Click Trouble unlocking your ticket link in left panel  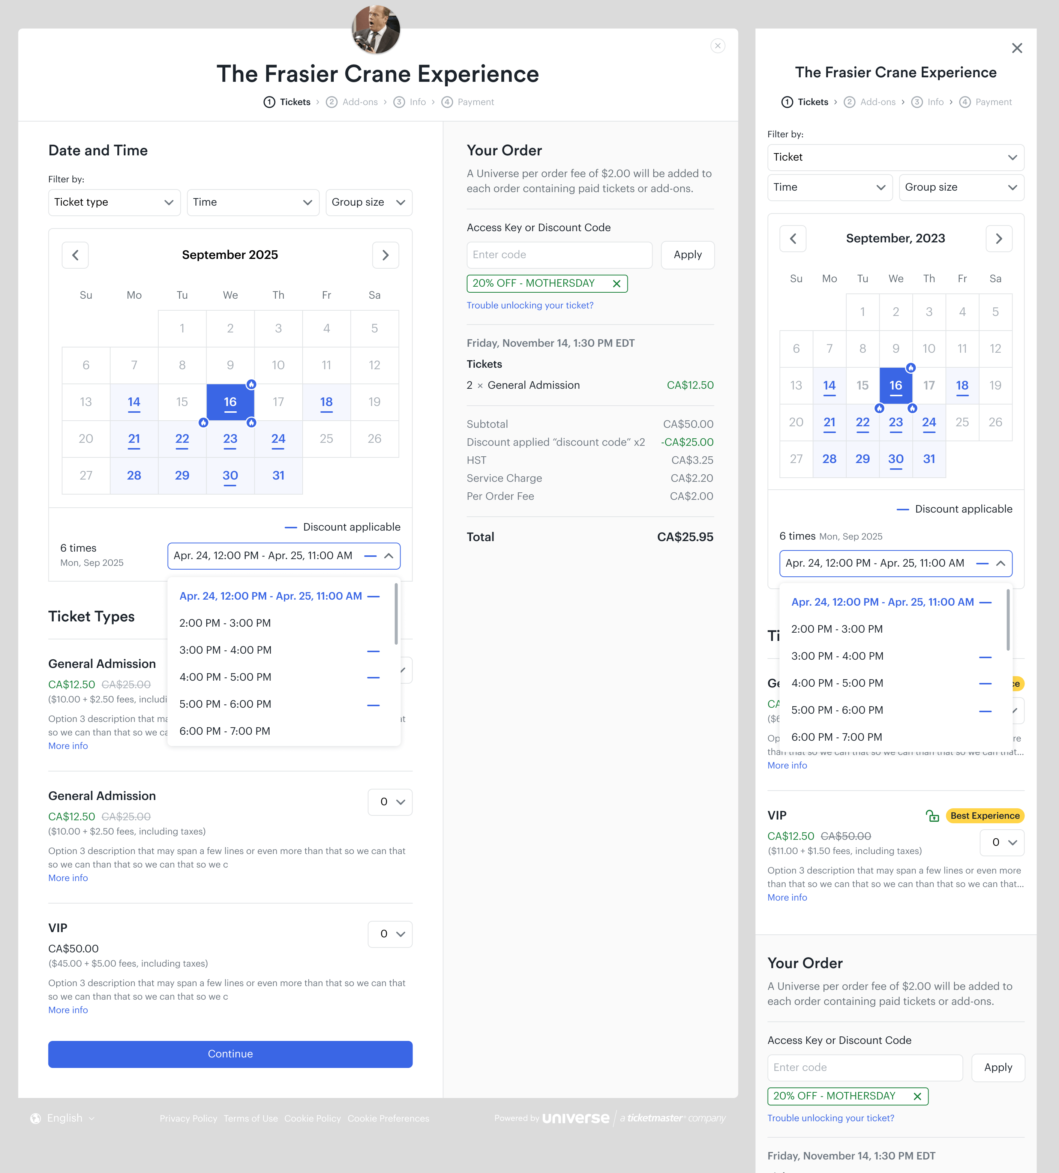pos(530,305)
